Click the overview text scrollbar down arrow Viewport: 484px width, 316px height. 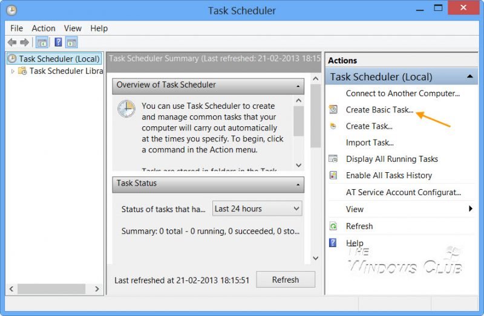pyautogui.click(x=298, y=165)
